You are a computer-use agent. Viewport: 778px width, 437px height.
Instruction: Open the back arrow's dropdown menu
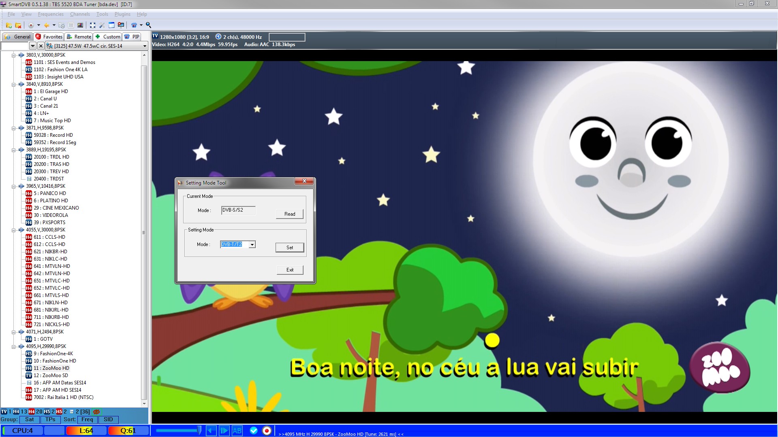(54, 25)
